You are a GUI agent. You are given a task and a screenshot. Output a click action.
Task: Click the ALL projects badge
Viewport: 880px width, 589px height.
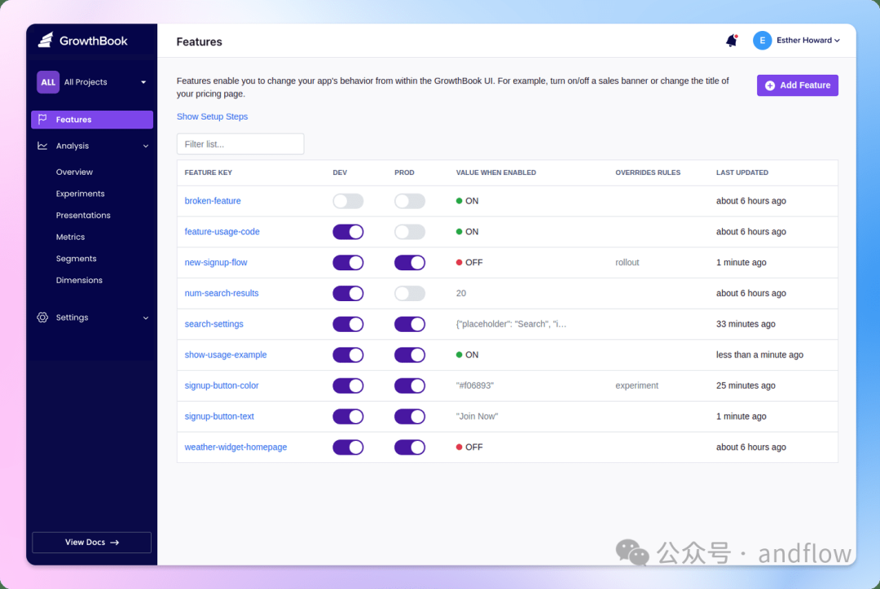click(x=48, y=82)
